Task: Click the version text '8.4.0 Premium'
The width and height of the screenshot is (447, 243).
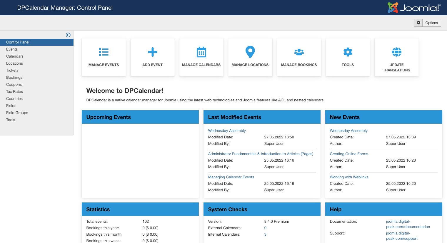Action: [x=276, y=222]
